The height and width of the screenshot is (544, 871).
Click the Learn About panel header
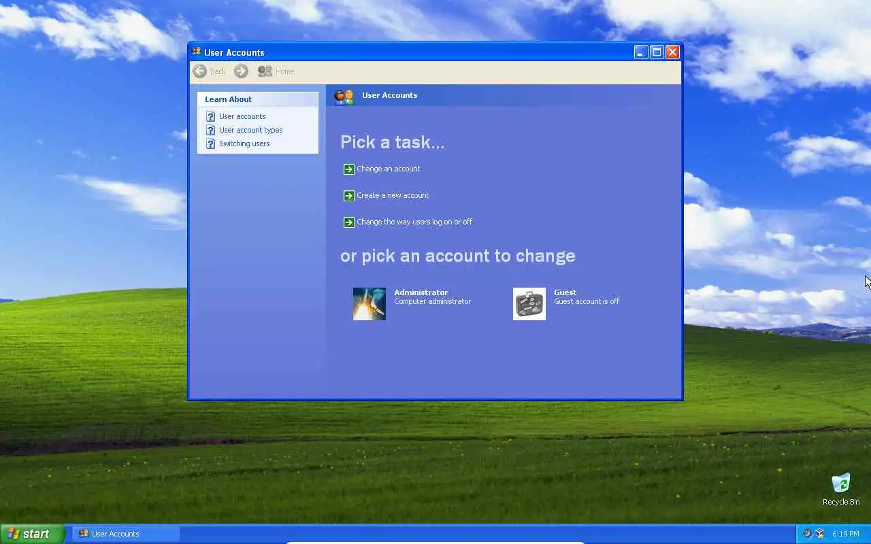(x=258, y=99)
